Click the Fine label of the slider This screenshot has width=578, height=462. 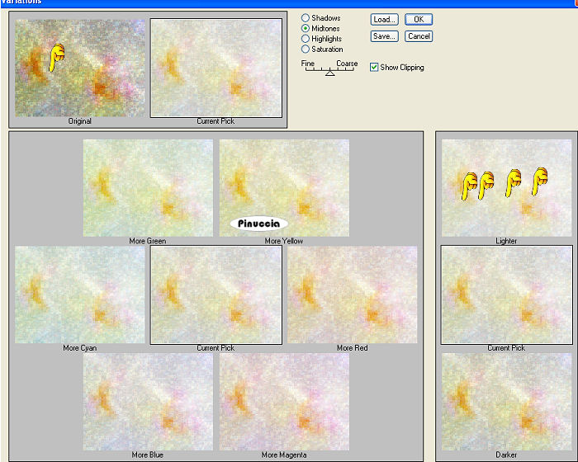pyautogui.click(x=307, y=64)
